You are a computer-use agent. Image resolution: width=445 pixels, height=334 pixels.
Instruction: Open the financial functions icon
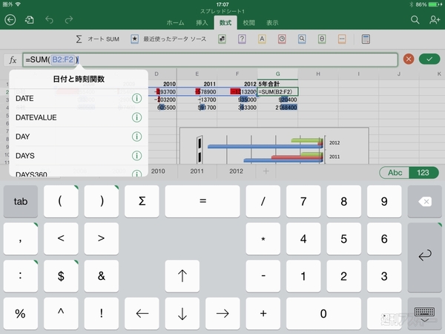[x=222, y=39]
